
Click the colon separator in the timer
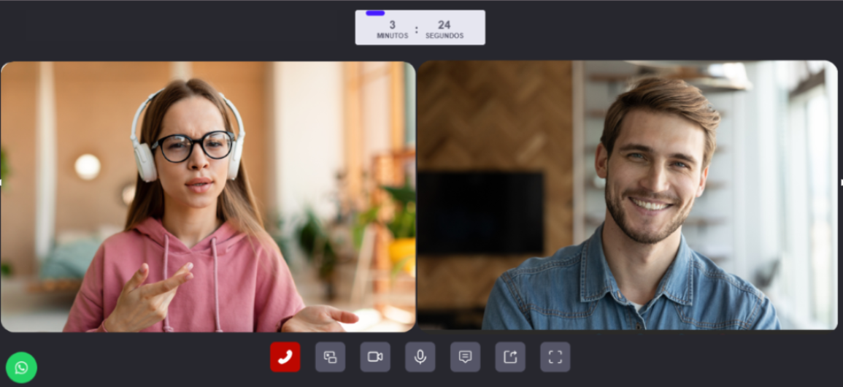(x=416, y=30)
